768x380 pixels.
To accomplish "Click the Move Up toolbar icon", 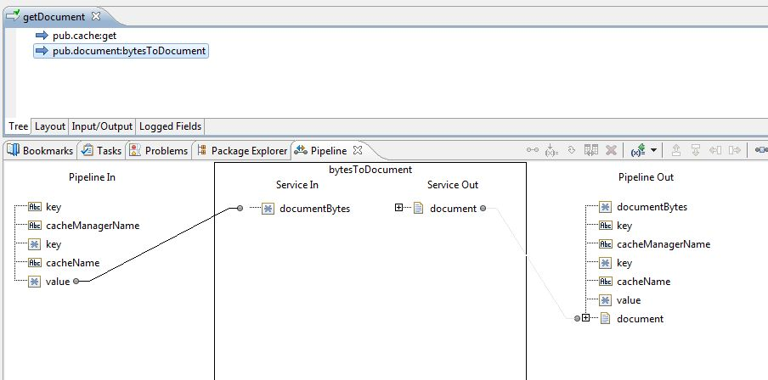I will (x=676, y=150).
